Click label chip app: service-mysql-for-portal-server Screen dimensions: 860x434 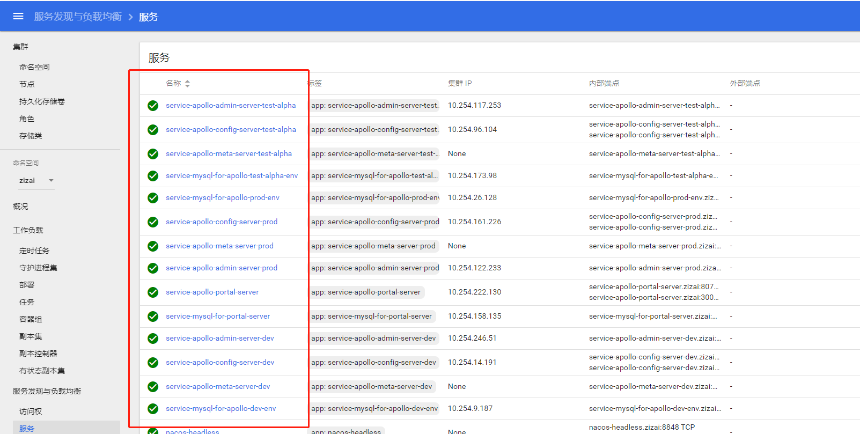tap(371, 317)
